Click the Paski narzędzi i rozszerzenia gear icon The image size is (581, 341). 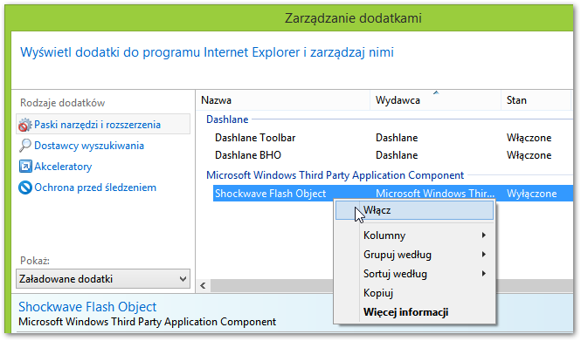[24, 125]
